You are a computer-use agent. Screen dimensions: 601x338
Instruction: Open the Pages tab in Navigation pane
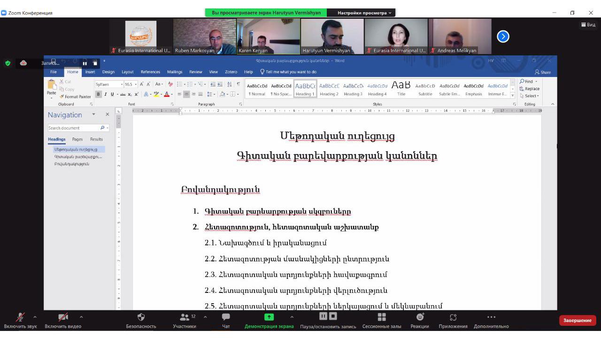pos(77,139)
